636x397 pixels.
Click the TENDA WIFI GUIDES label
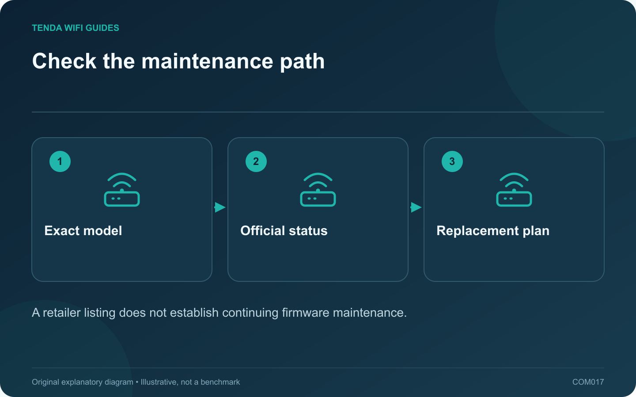point(76,28)
